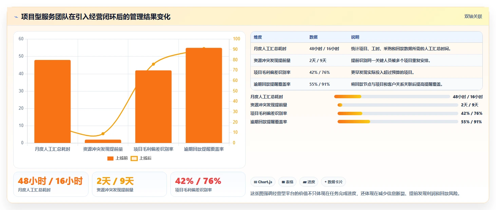Click the 说明 table column header
The image size is (496, 210).
click(355, 37)
